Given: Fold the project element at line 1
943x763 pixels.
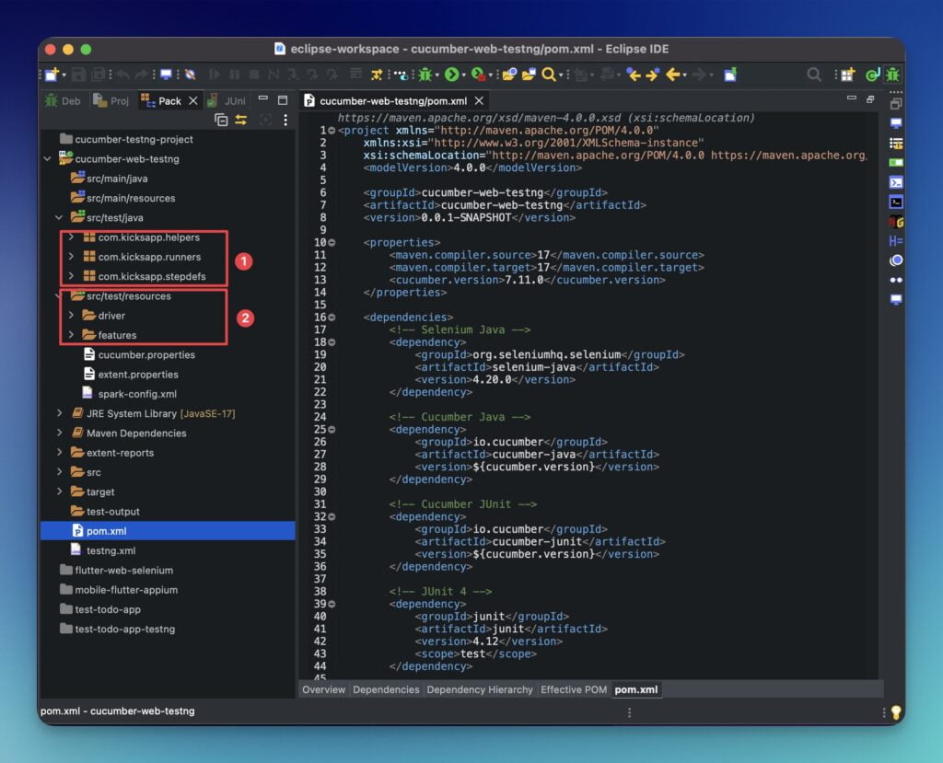Looking at the screenshot, I should 332,131.
